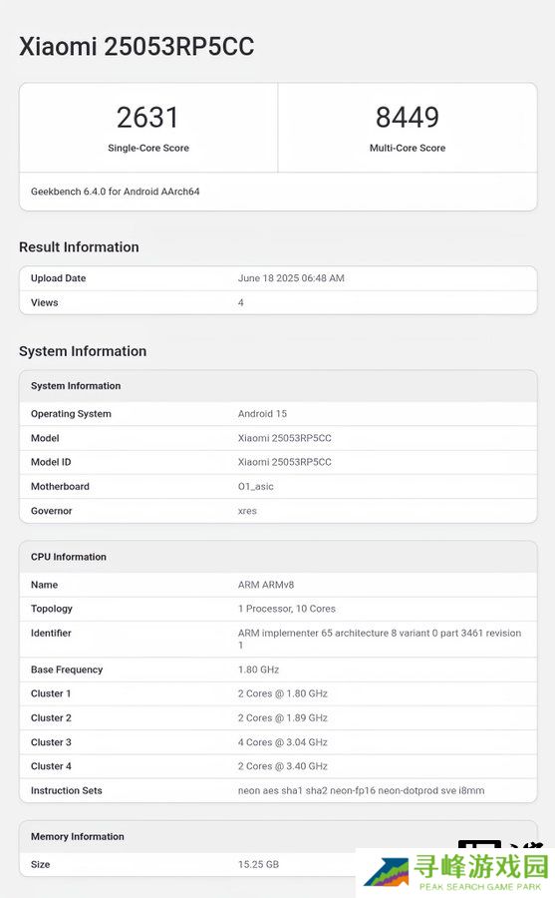Click Geekbench 6.4.0 for Android AArch64 text
The image size is (555, 898).
point(115,192)
